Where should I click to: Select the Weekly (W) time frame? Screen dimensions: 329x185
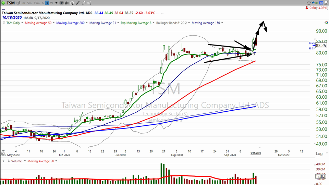point(51,3)
